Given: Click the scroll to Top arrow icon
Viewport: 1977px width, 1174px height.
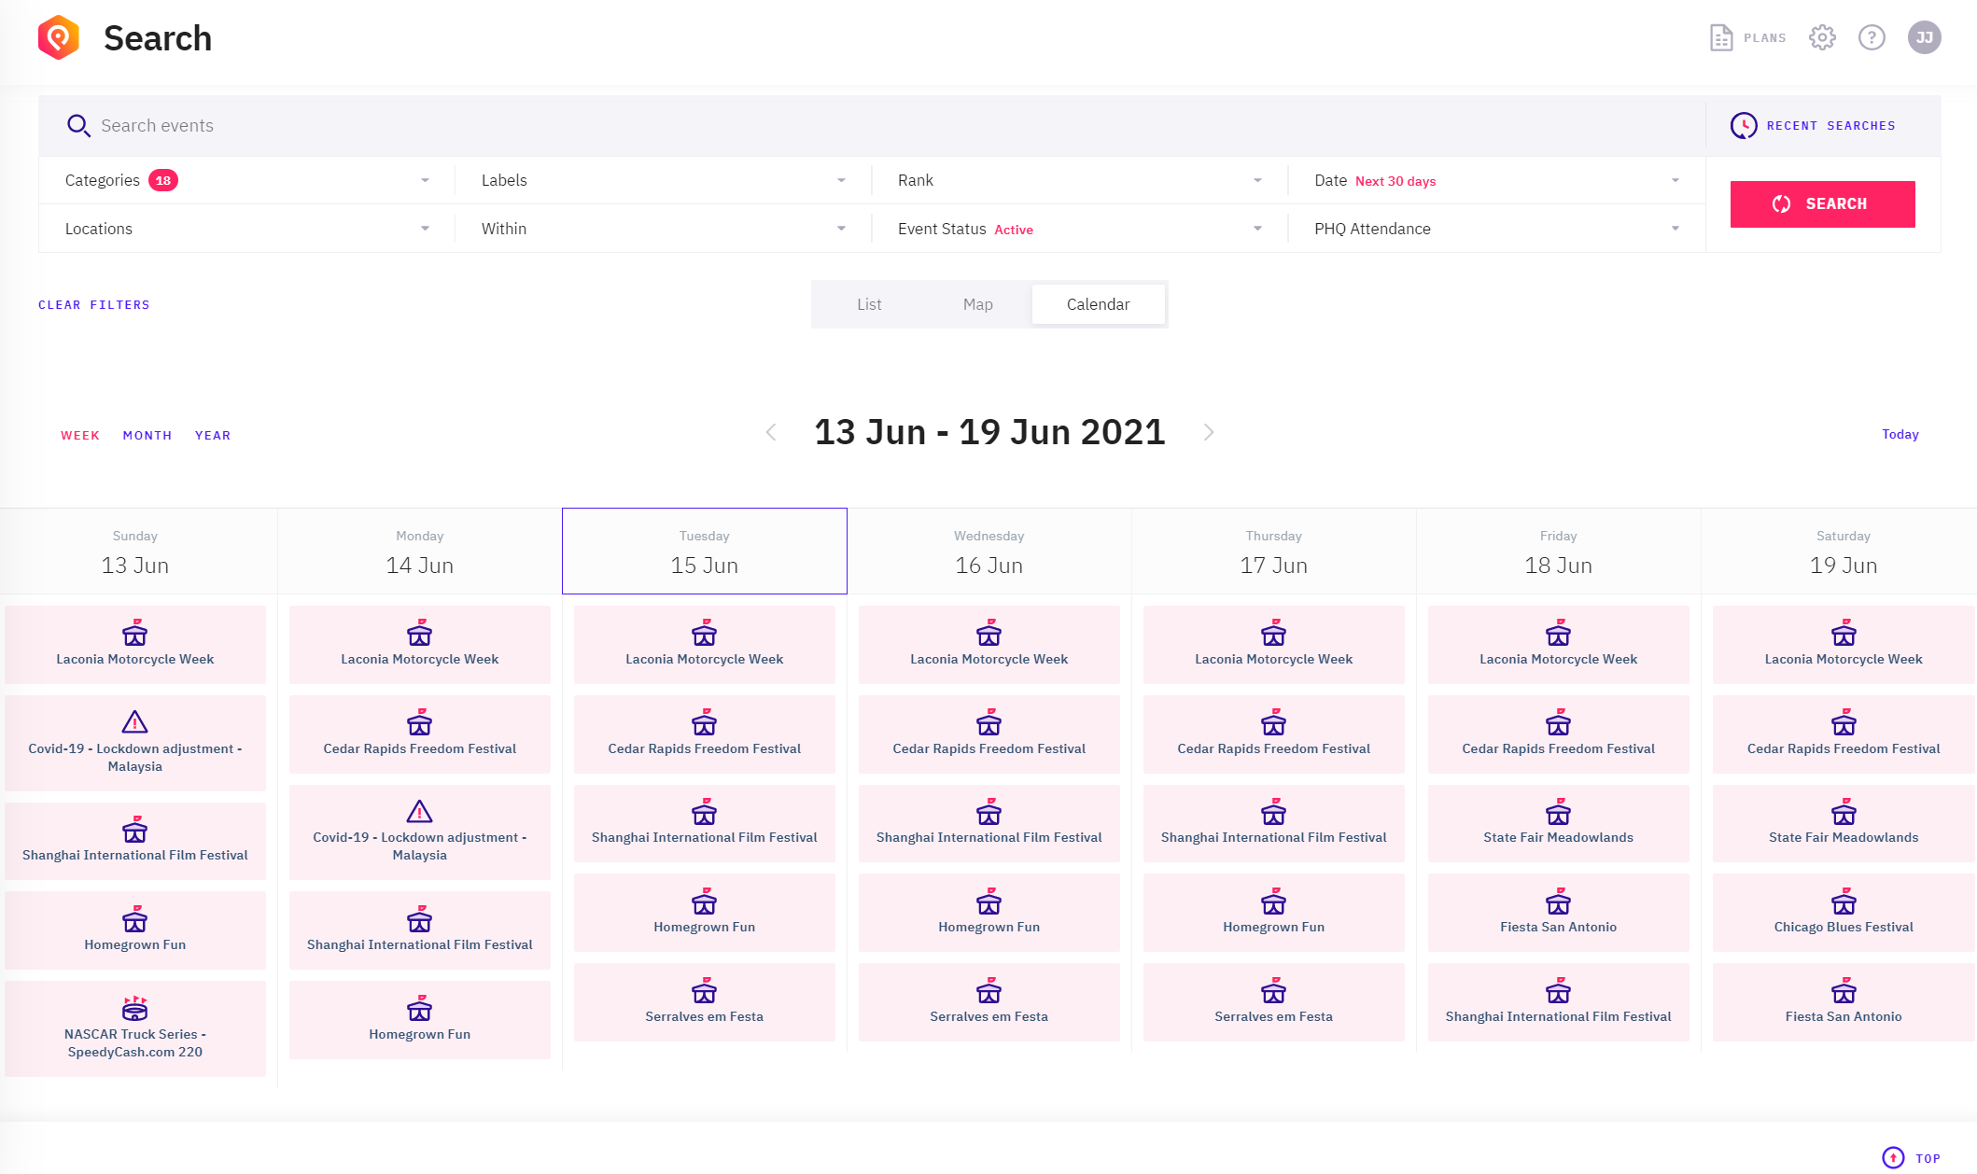Looking at the screenshot, I should (x=1893, y=1157).
